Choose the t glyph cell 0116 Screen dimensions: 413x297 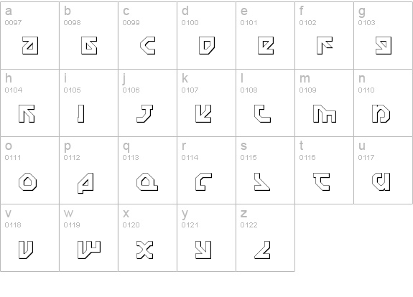(324, 170)
